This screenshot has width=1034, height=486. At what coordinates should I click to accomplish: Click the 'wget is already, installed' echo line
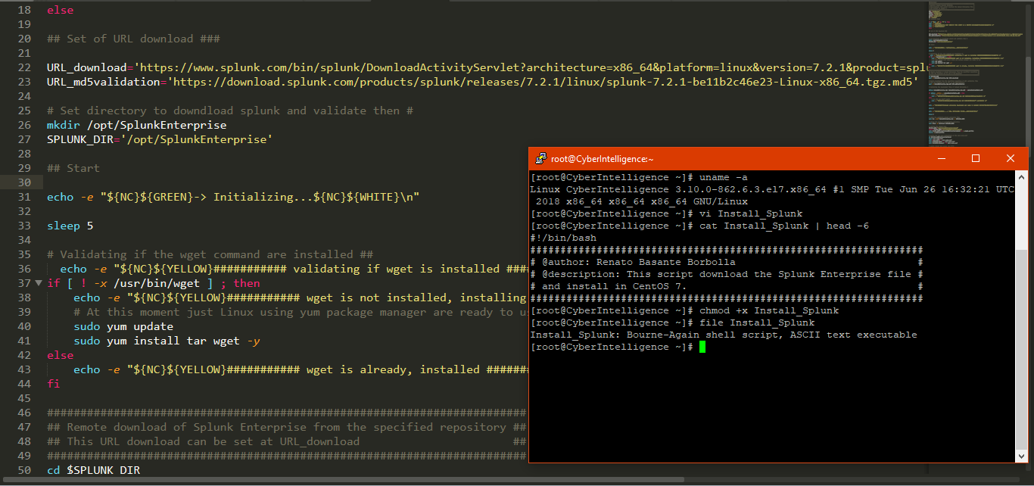point(300,369)
